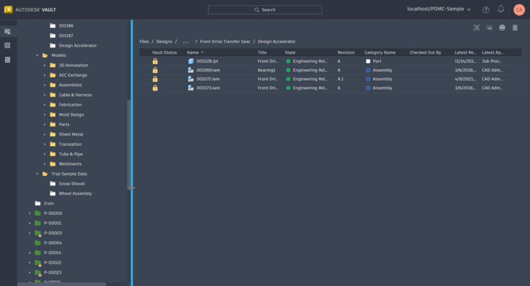Click the print icon in toolbar
This screenshot has height=286, width=530.
pos(502,28)
